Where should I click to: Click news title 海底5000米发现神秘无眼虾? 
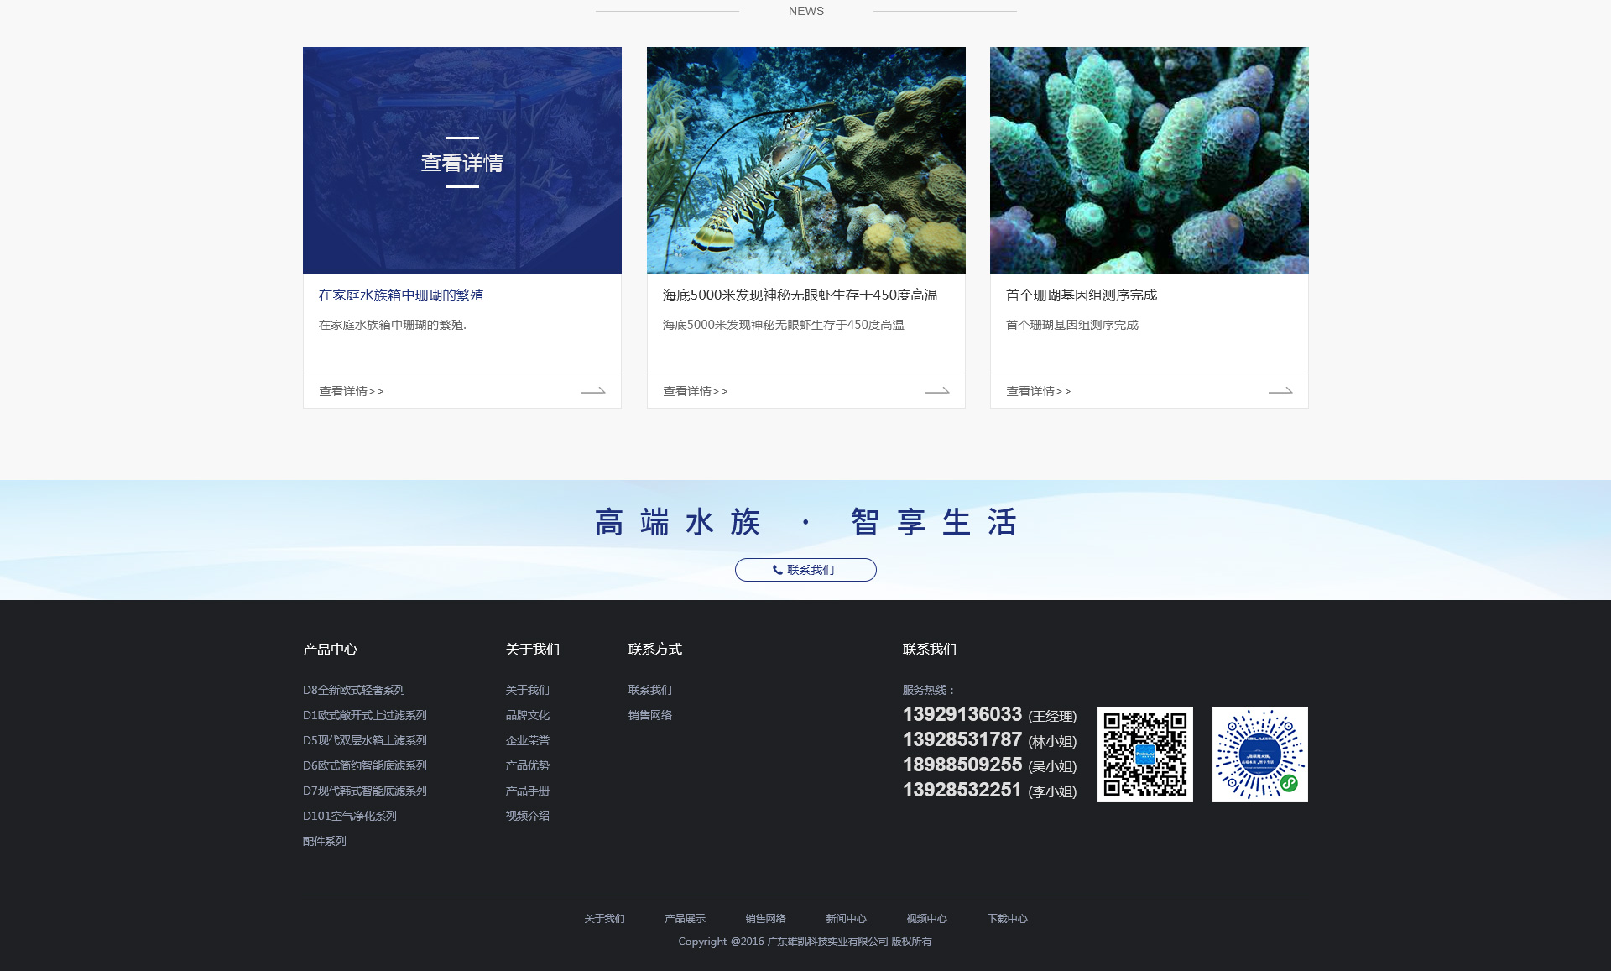(800, 295)
